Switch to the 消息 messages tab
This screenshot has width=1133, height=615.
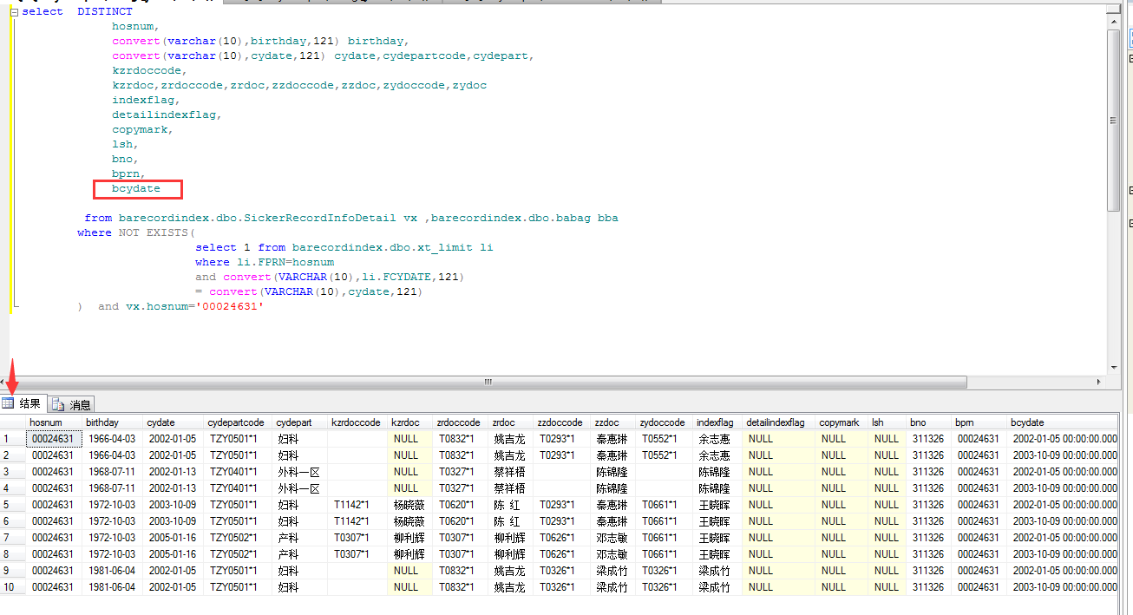point(71,404)
